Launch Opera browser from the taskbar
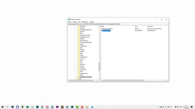This screenshot has width=195, height=109. pyautogui.click(x=47, y=107)
